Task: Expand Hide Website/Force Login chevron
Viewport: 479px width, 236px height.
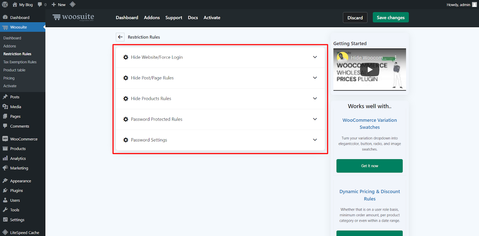Action: 315,57
